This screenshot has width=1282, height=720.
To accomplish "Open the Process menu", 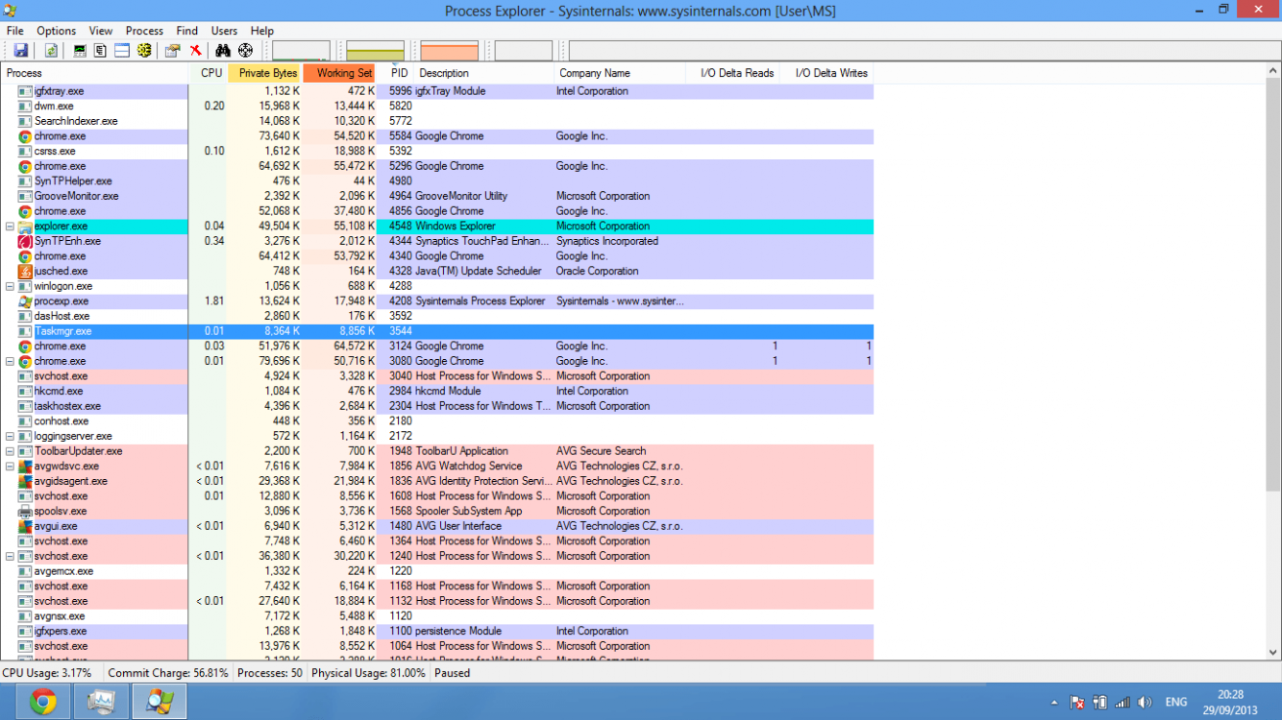I will tap(145, 31).
